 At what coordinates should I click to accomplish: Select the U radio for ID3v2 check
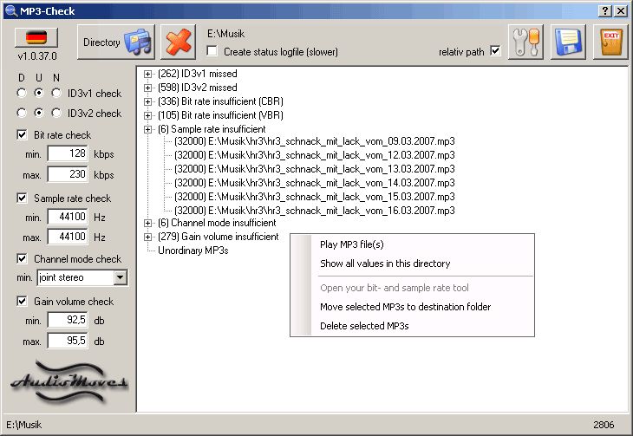(x=39, y=113)
